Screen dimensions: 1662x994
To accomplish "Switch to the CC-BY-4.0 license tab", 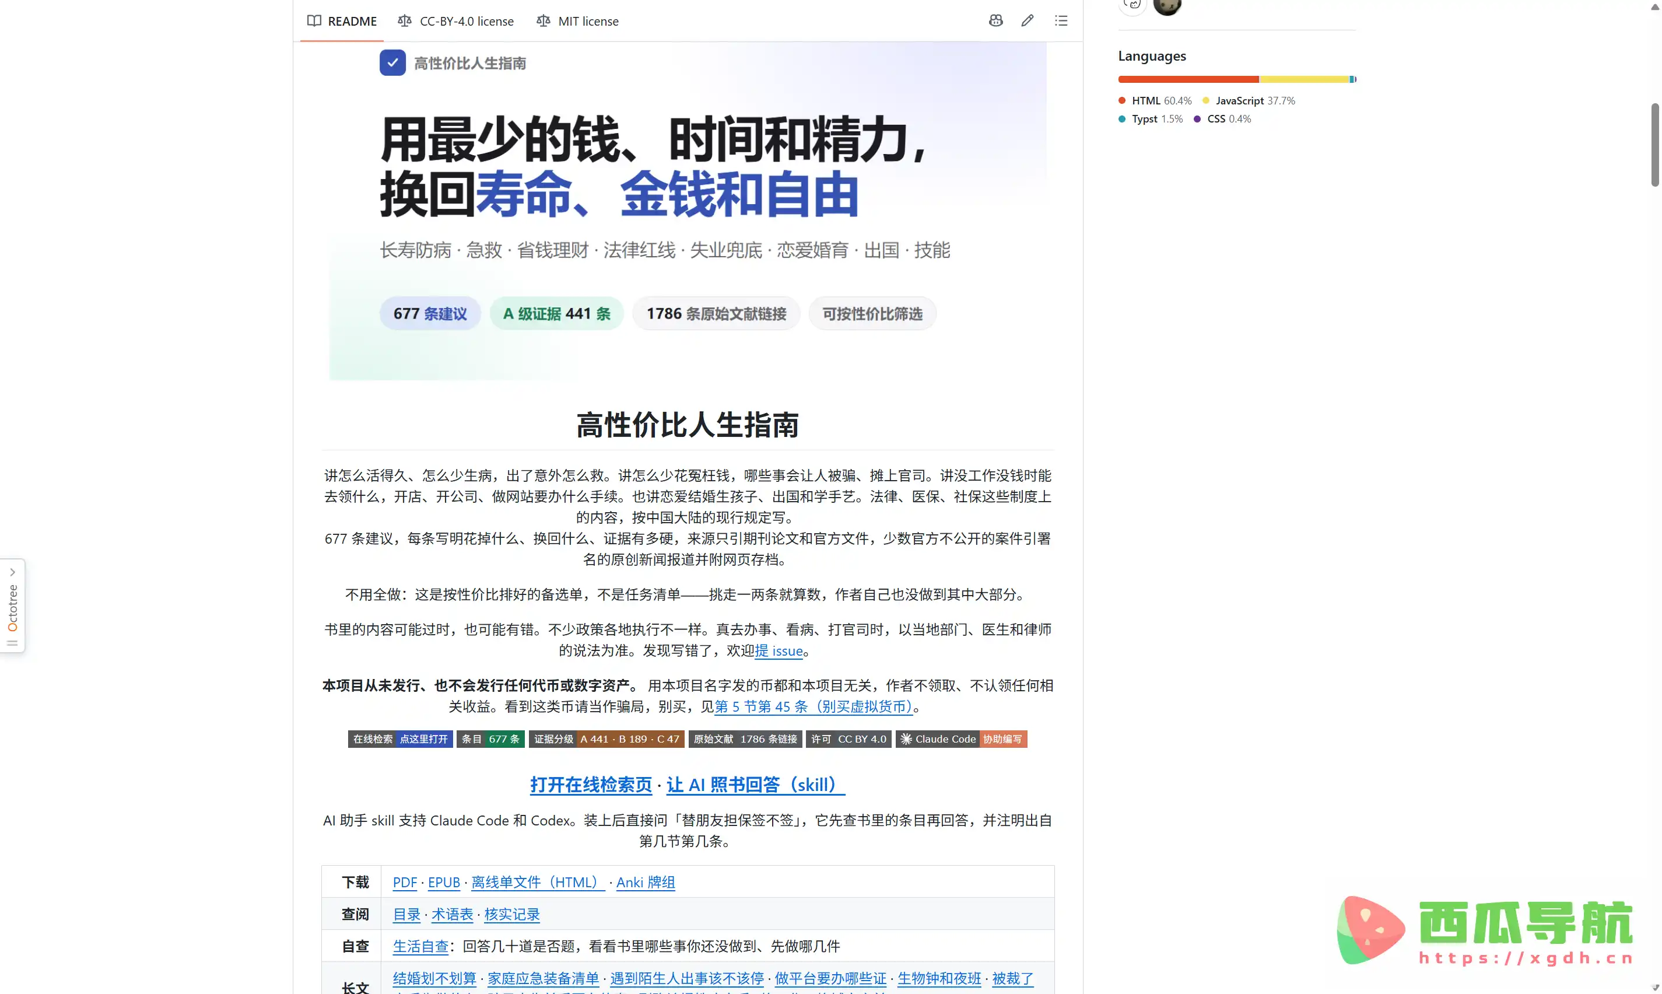I will [455, 21].
